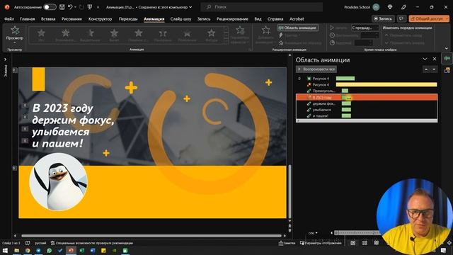Click the pen ink icon in title bar
The width and height of the screenshot is (453, 255).
(x=403, y=7)
